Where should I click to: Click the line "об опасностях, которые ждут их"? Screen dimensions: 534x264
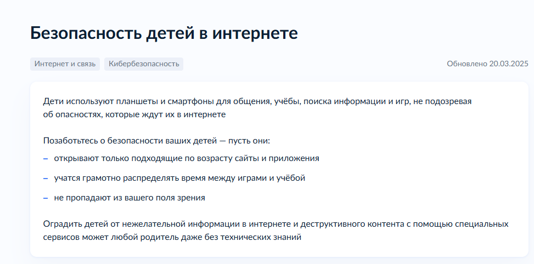pyautogui.click(x=134, y=114)
